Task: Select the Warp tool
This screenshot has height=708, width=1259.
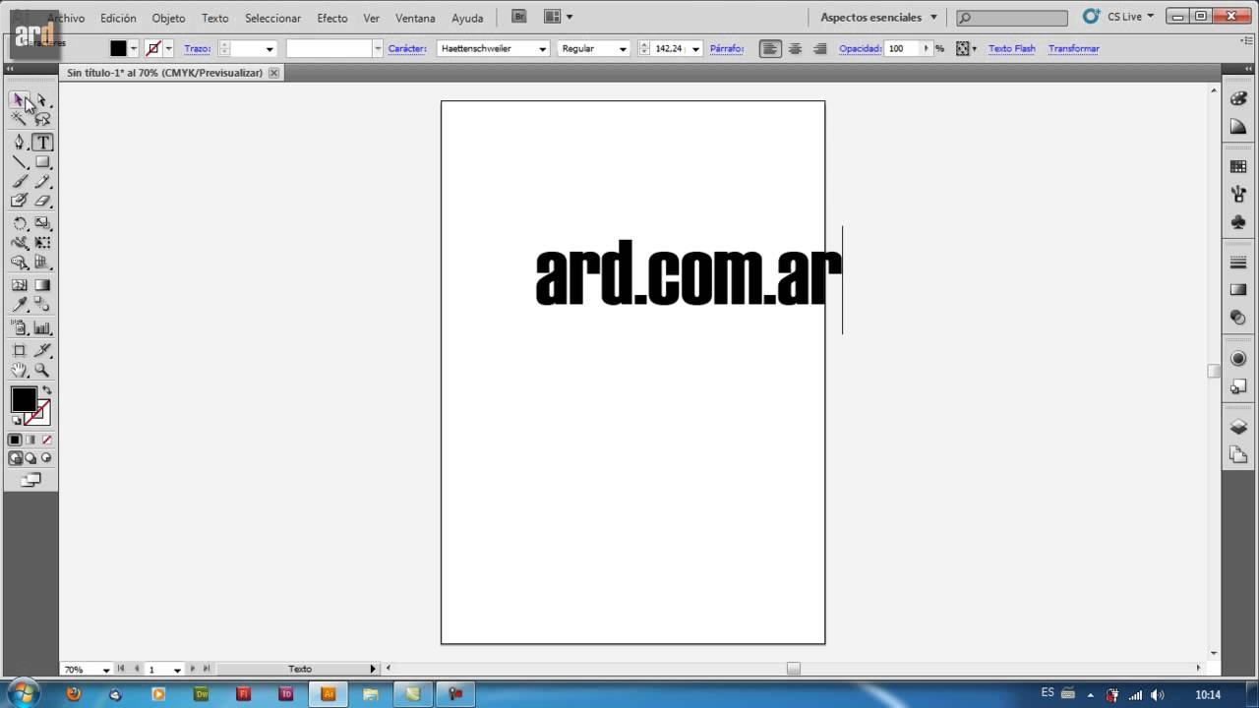Action: 19,243
